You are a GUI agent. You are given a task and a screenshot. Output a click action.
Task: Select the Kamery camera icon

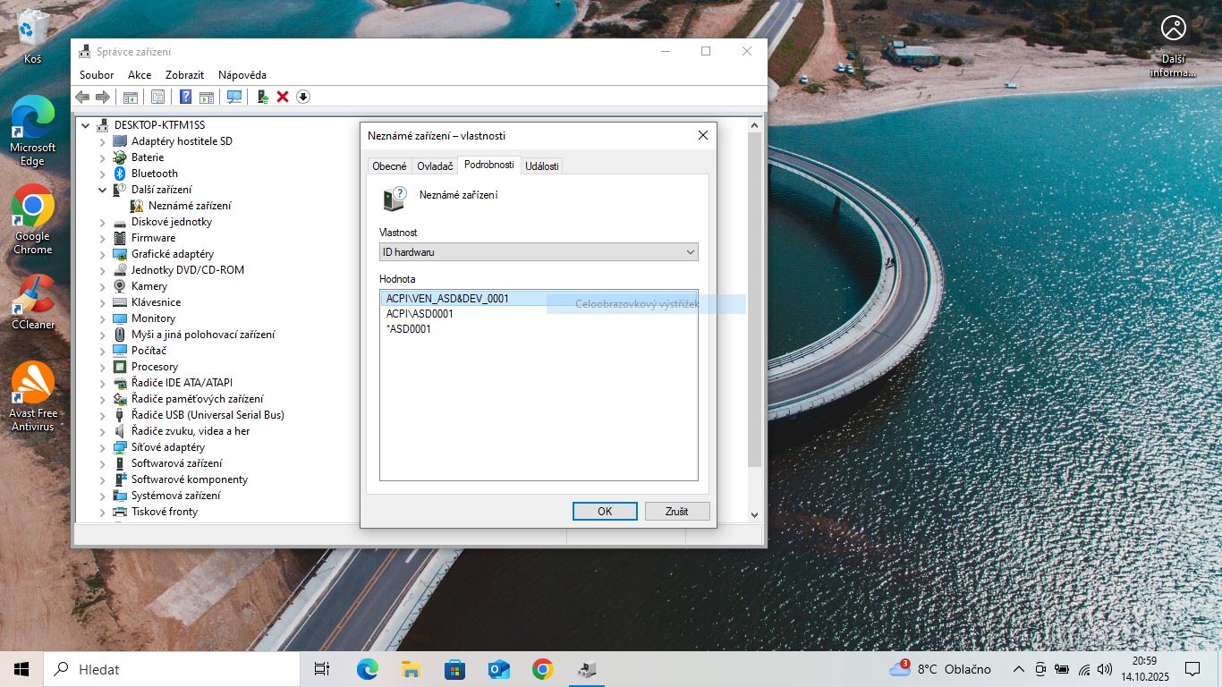click(120, 286)
